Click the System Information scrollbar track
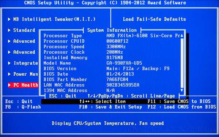 pyautogui.click(x=182, y=63)
